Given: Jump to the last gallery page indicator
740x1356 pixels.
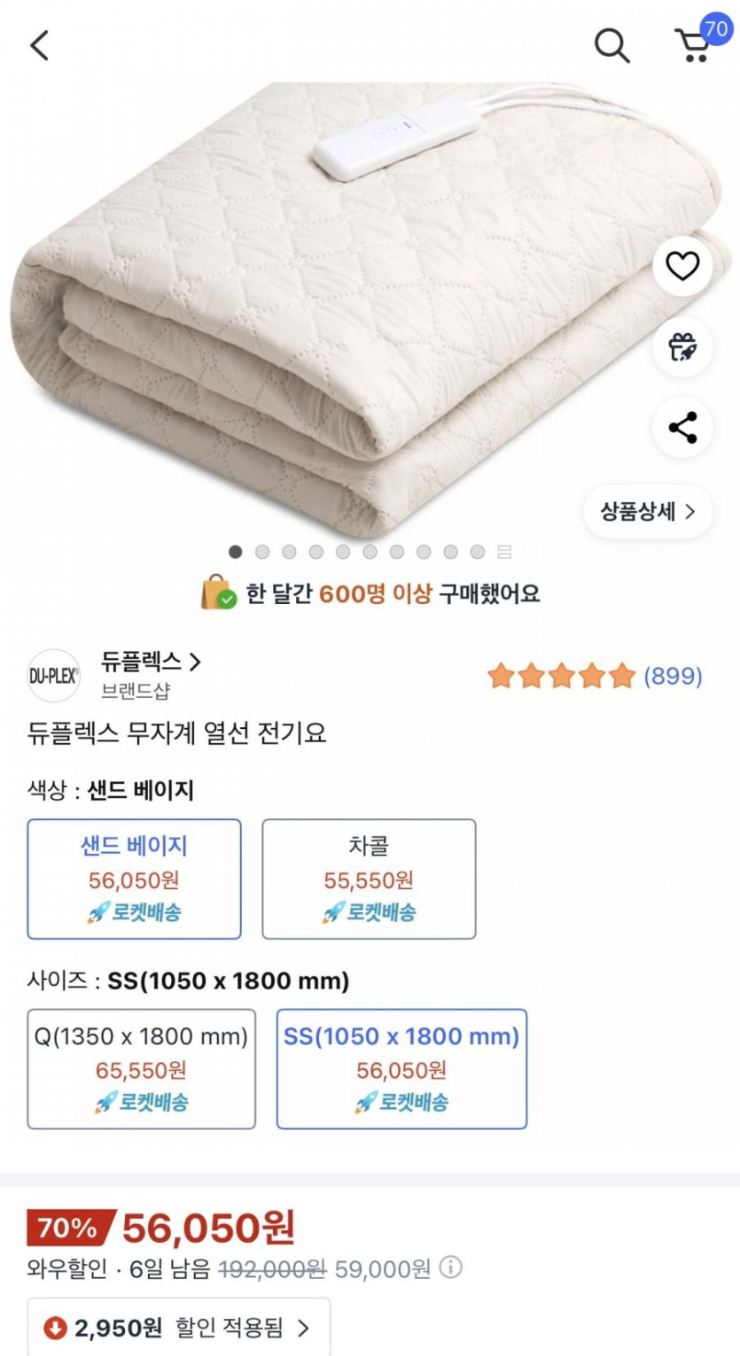Looking at the screenshot, I should tap(504, 552).
